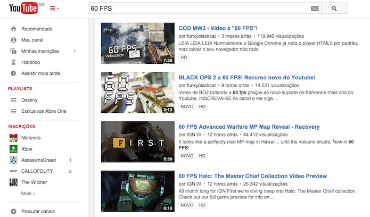This screenshot has height=217, width=370.
Task: Go to Meu canal
Action: click(32, 40)
